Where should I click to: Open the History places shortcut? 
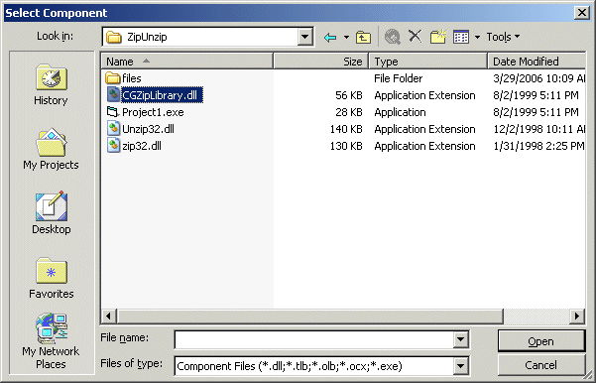pos(51,84)
